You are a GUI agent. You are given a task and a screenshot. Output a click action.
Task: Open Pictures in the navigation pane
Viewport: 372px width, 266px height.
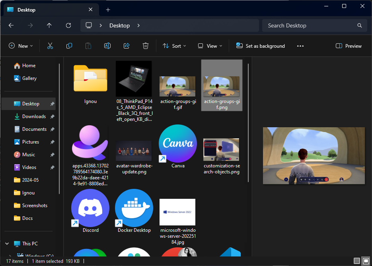pos(27,142)
